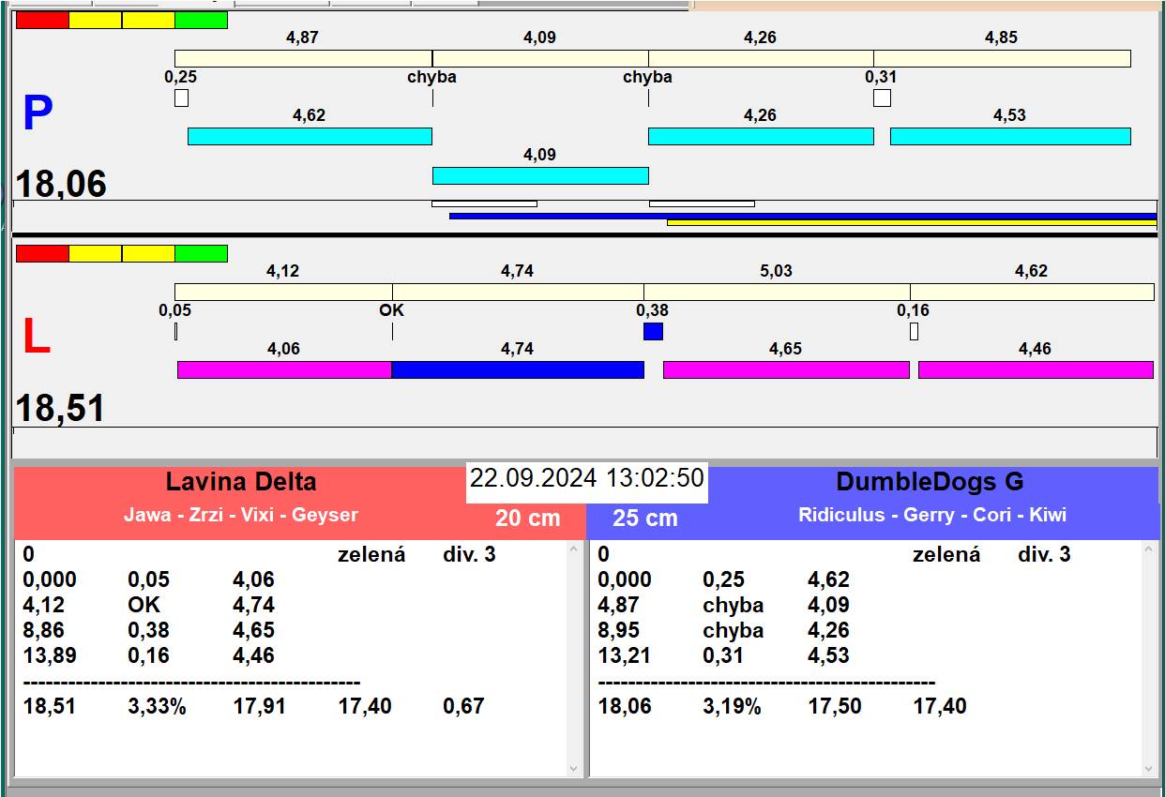Click the 13,21 row in the DumbleDogs G list
Screen dimensions: 1165x797
pos(866,655)
